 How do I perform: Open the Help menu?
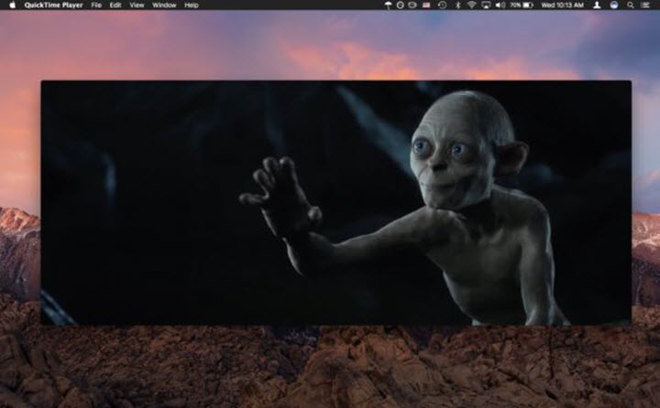191,5
